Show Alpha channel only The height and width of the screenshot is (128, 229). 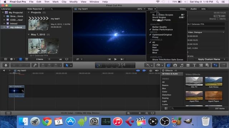155,45
